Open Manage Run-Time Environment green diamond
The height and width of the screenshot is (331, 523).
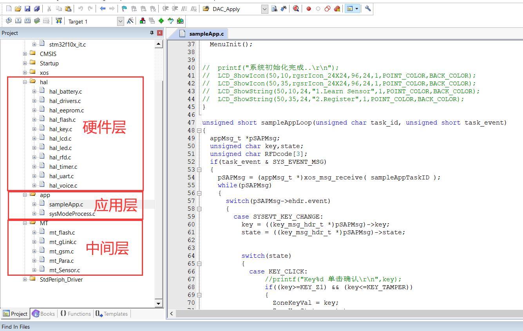161,21
